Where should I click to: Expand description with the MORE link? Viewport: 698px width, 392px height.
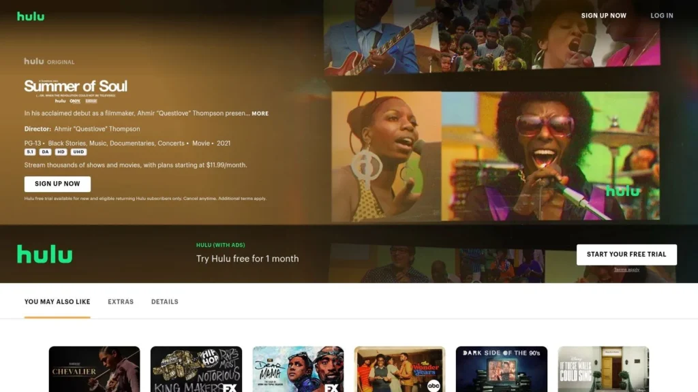pos(260,114)
